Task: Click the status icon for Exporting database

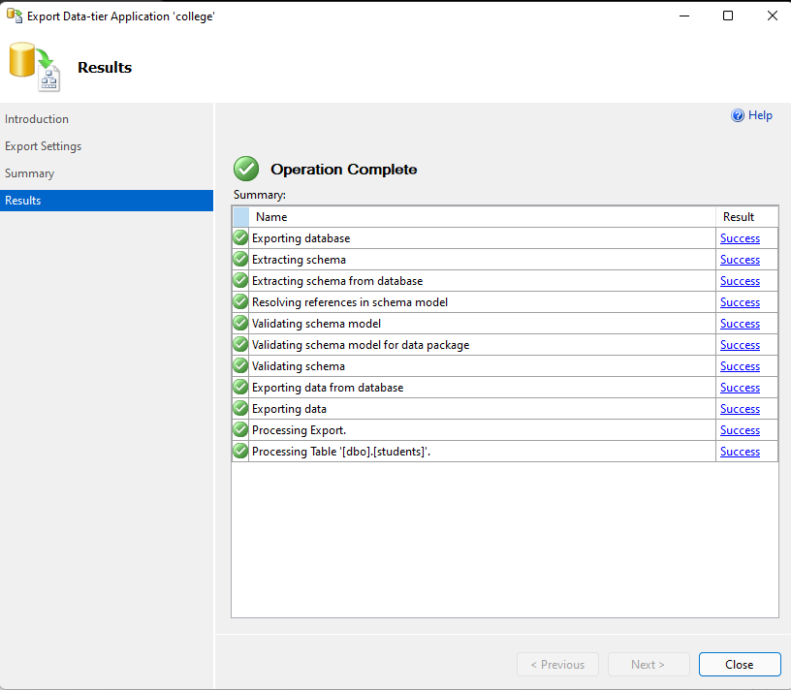Action: coord(240,237)
